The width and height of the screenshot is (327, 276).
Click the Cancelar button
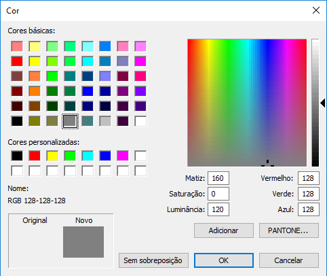(x=289, y=260)
